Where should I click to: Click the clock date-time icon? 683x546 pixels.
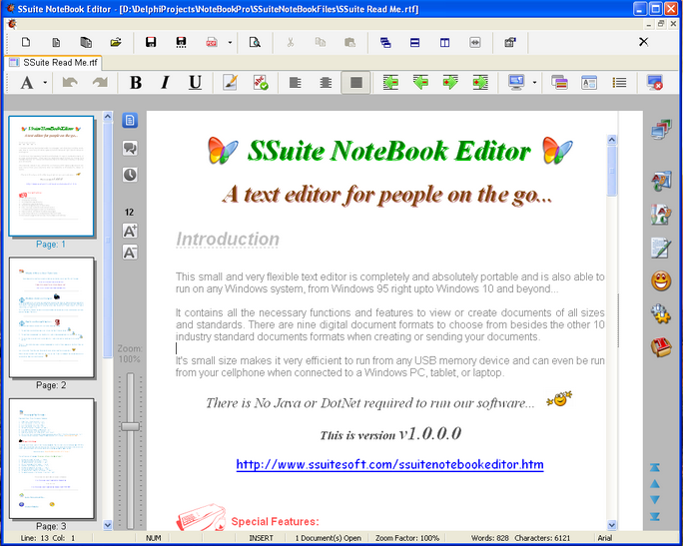pos(130,175)
